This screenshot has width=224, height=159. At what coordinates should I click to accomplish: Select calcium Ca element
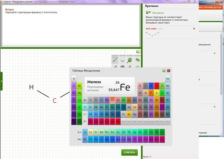click(79, 100)
